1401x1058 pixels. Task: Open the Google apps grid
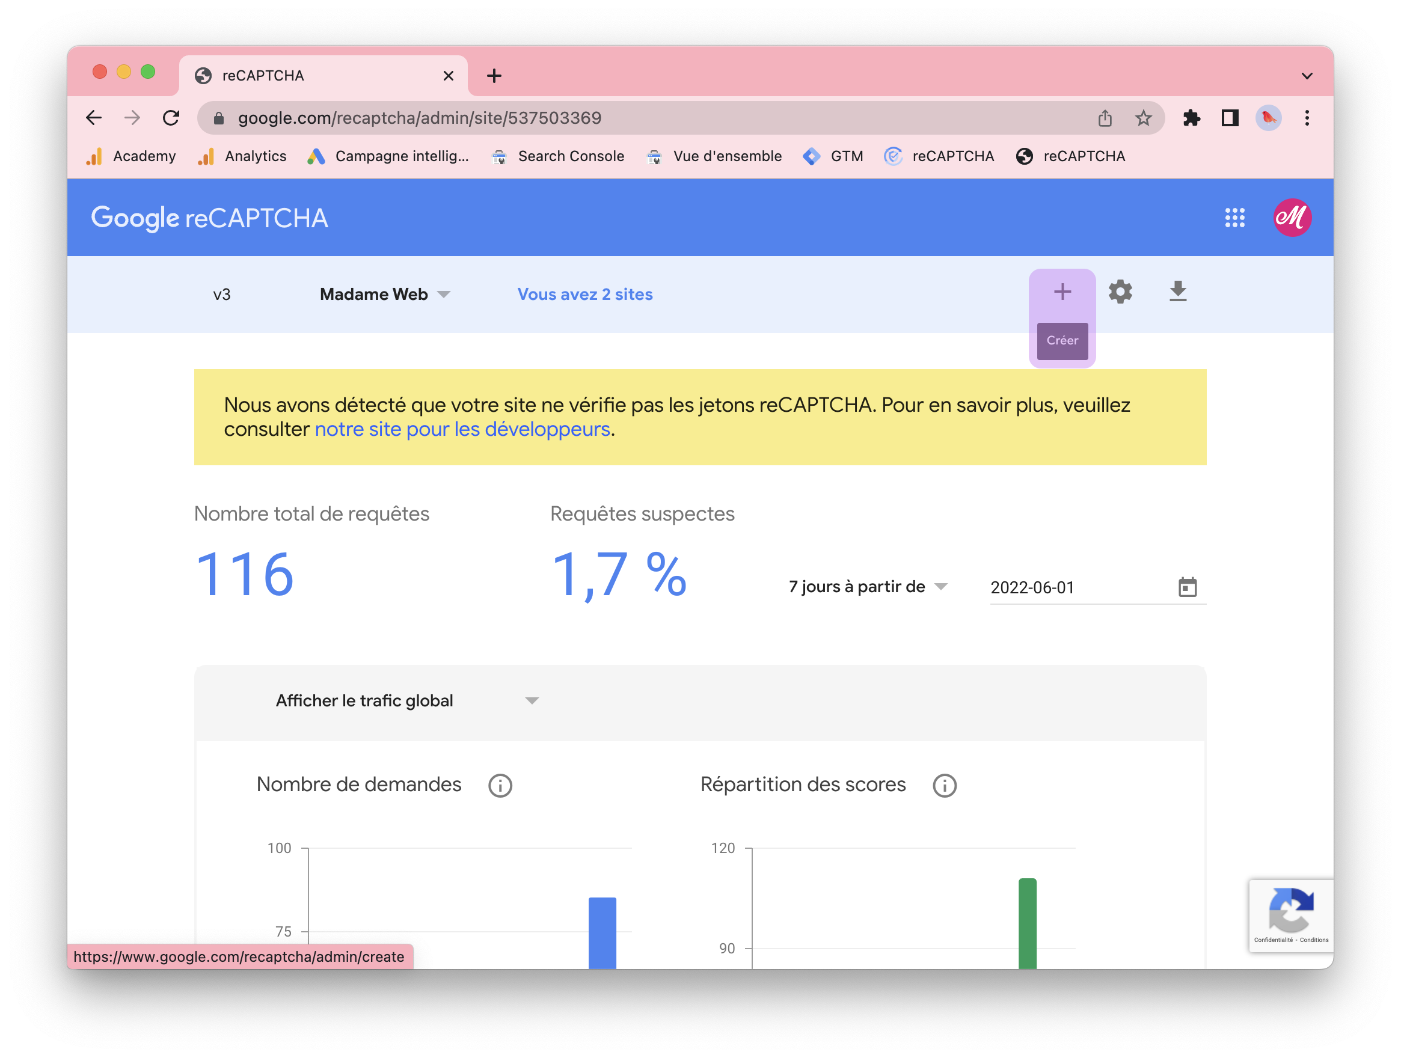[x=1234, y=218]
